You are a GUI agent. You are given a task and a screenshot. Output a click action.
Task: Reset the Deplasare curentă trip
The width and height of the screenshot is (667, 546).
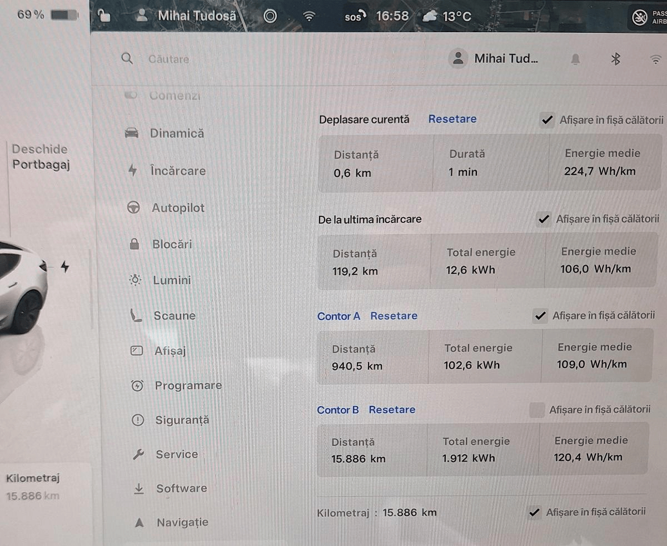452,119
